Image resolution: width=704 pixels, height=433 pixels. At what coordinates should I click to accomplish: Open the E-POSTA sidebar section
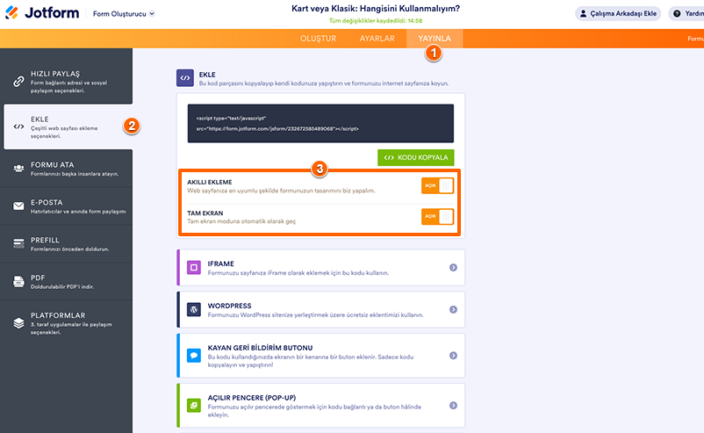66,206
